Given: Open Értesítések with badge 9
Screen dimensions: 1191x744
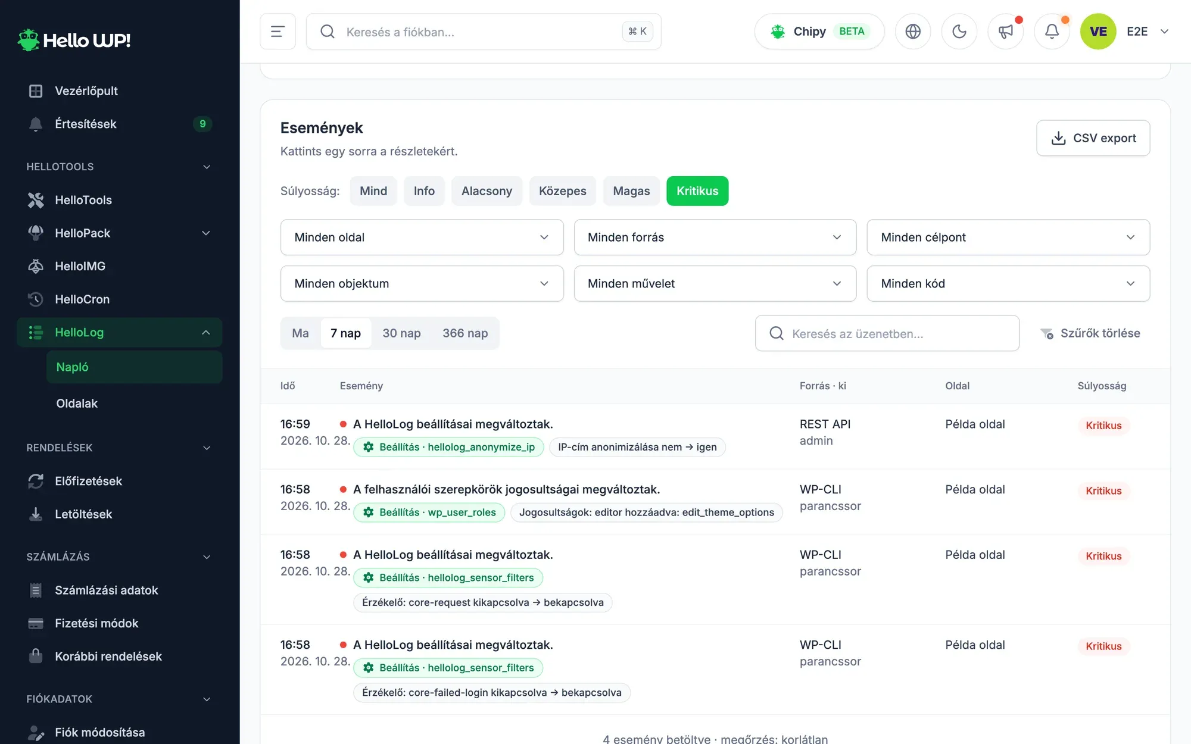Looking at the screenshot, I should pos(119,124).
